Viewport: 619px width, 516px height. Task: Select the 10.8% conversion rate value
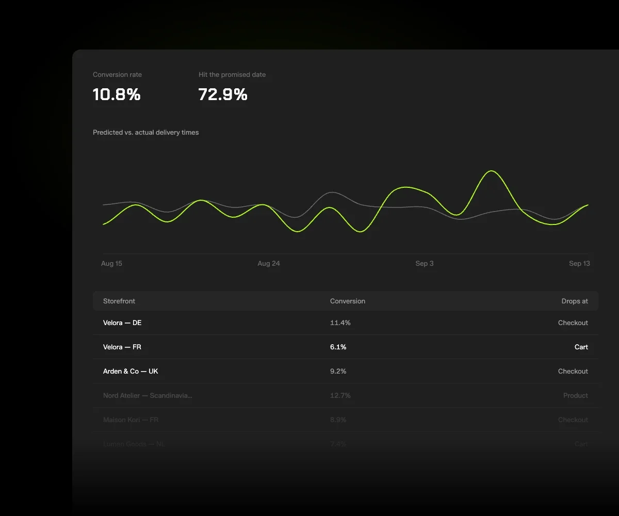[x=117, y=94]
